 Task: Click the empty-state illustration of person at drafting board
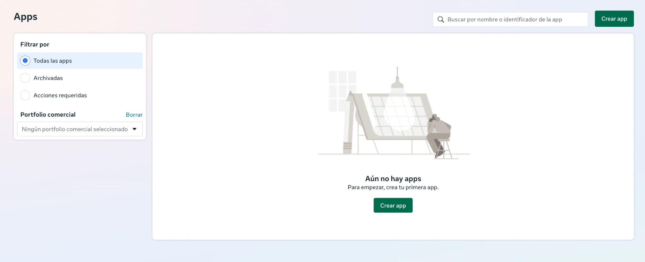[394, 113]
